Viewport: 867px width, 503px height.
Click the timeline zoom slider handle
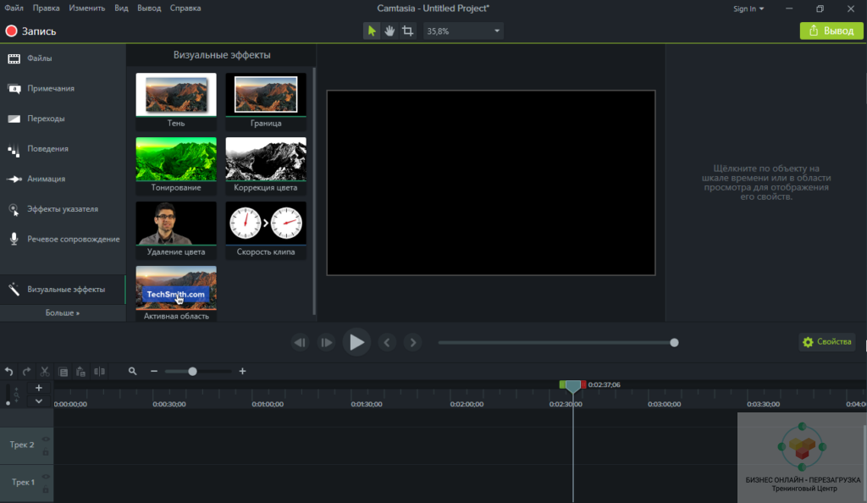pyautogui.click(x=193, y=371)
